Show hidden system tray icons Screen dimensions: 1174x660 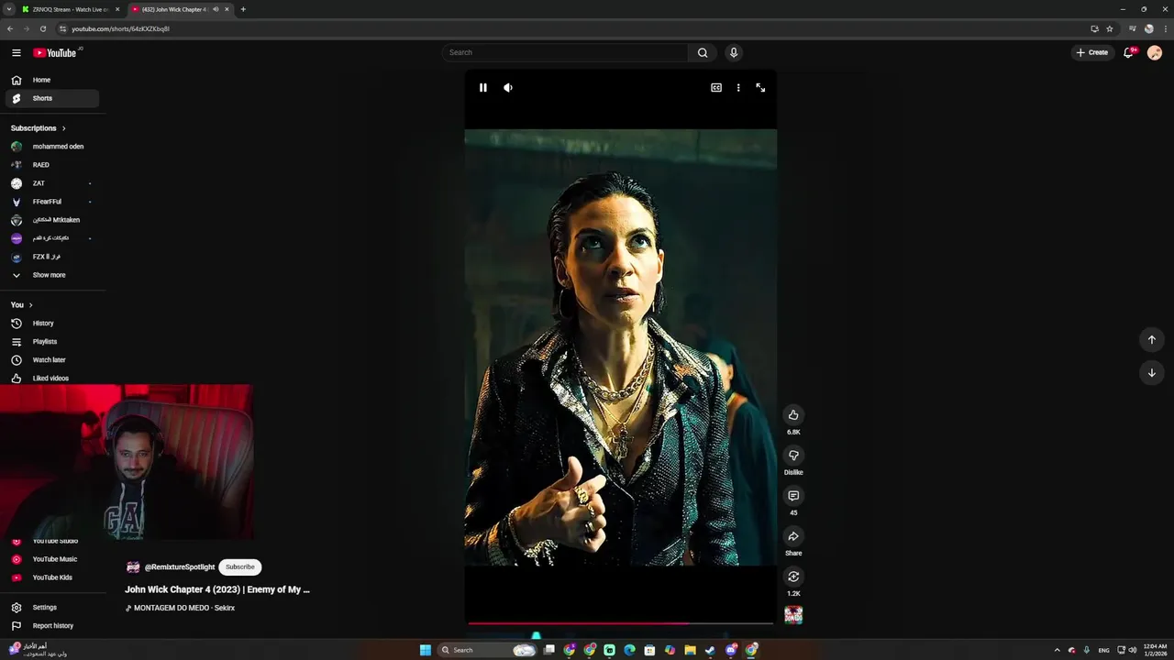pos(1057,651)
